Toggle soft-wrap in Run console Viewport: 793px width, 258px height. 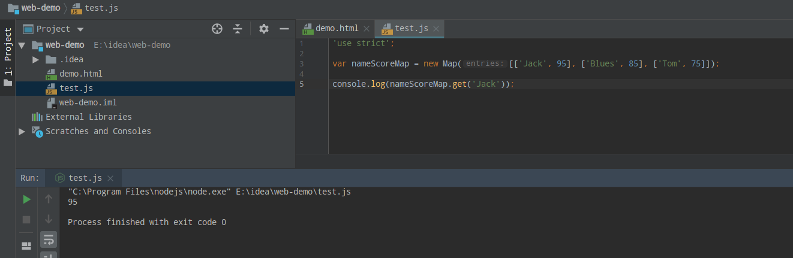49,239
